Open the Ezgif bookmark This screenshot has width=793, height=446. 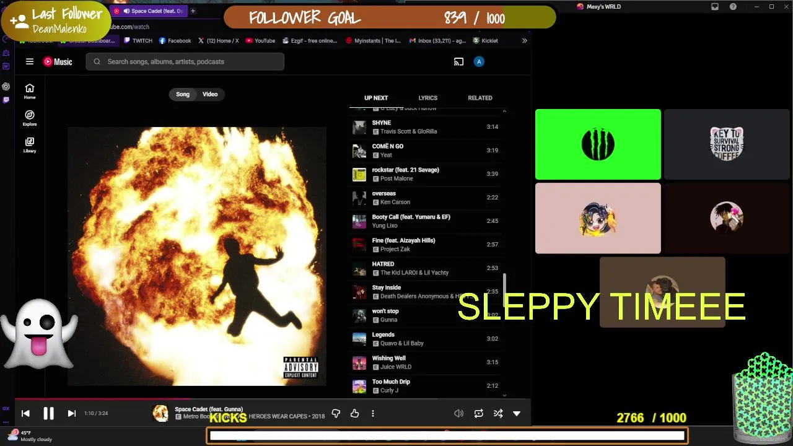[x=310, y=41]
